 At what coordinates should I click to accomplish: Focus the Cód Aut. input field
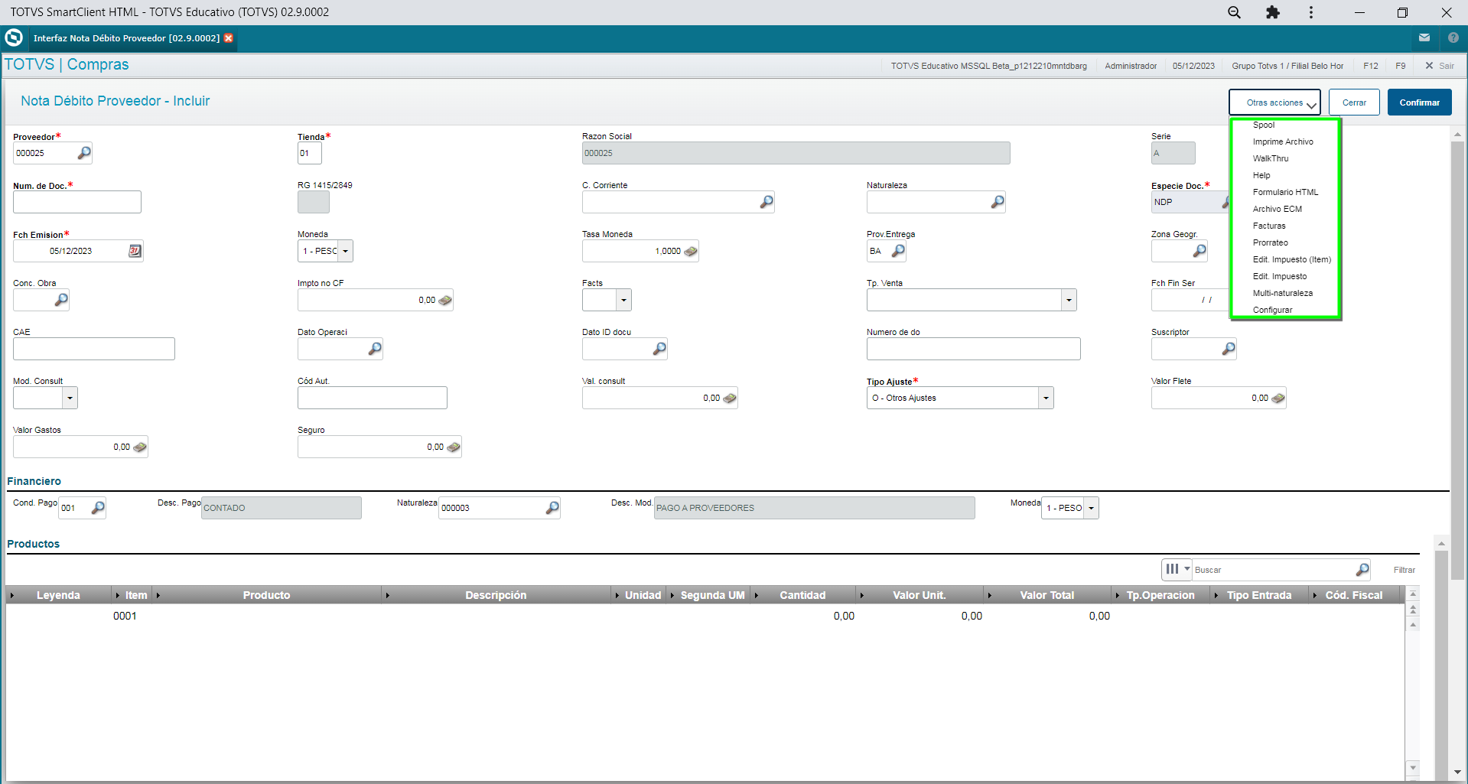373,398
